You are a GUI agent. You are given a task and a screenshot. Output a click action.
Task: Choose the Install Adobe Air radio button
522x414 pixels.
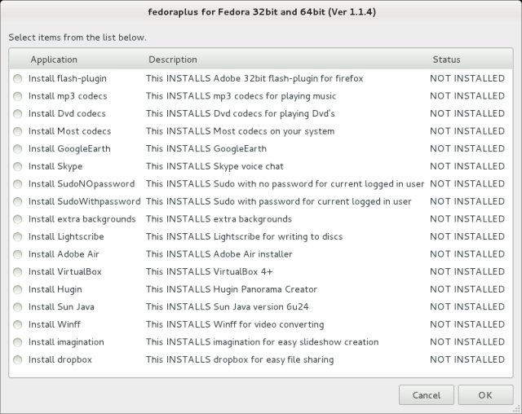(18, 254)
